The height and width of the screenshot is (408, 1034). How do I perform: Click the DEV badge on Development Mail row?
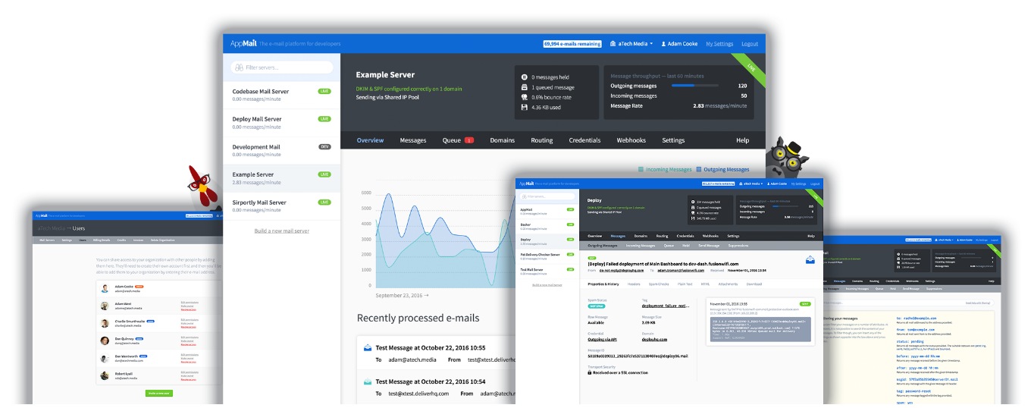click(x=324, y=146)
